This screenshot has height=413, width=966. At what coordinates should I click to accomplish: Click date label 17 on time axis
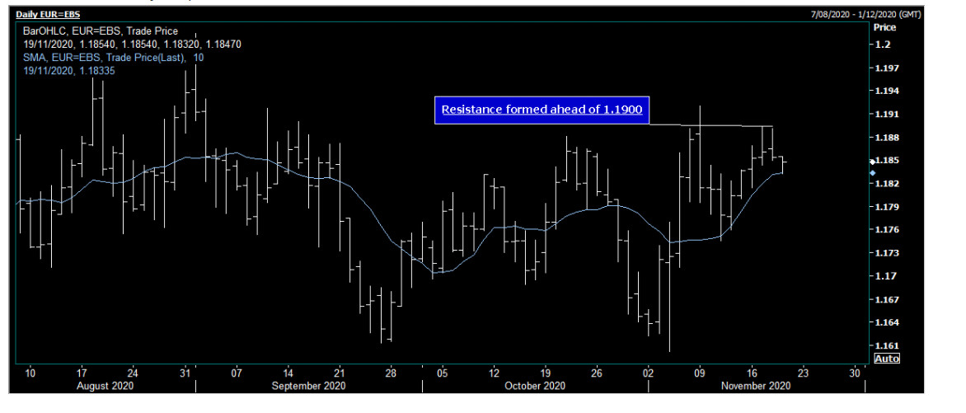click(x=82, y=373)
